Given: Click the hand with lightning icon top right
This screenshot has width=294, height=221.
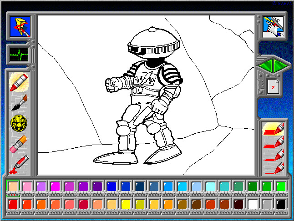Looking at the screenshot, I should click(273, 27).
